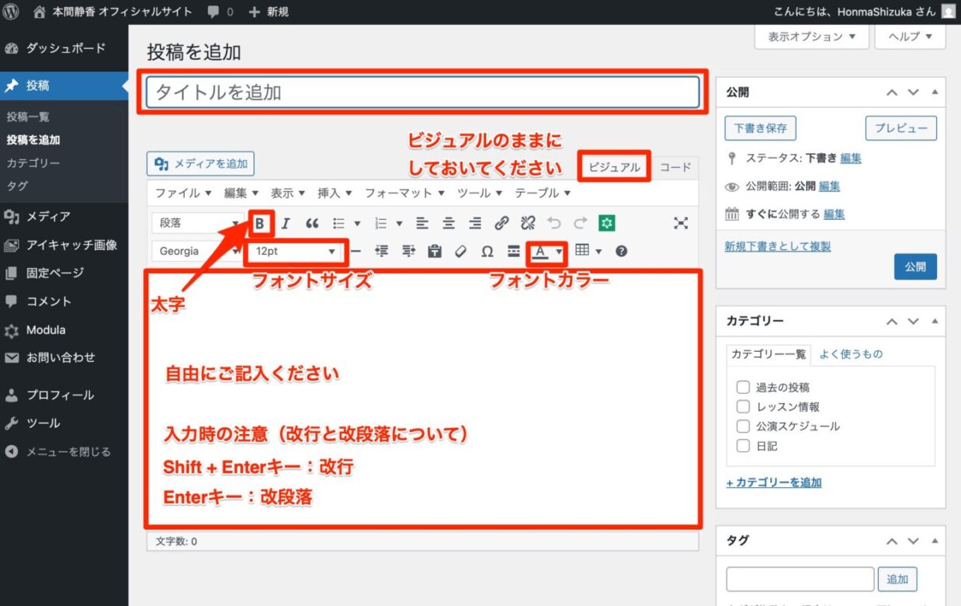Open the font color text color picker

pyautogui.click(x=541, y=252)
